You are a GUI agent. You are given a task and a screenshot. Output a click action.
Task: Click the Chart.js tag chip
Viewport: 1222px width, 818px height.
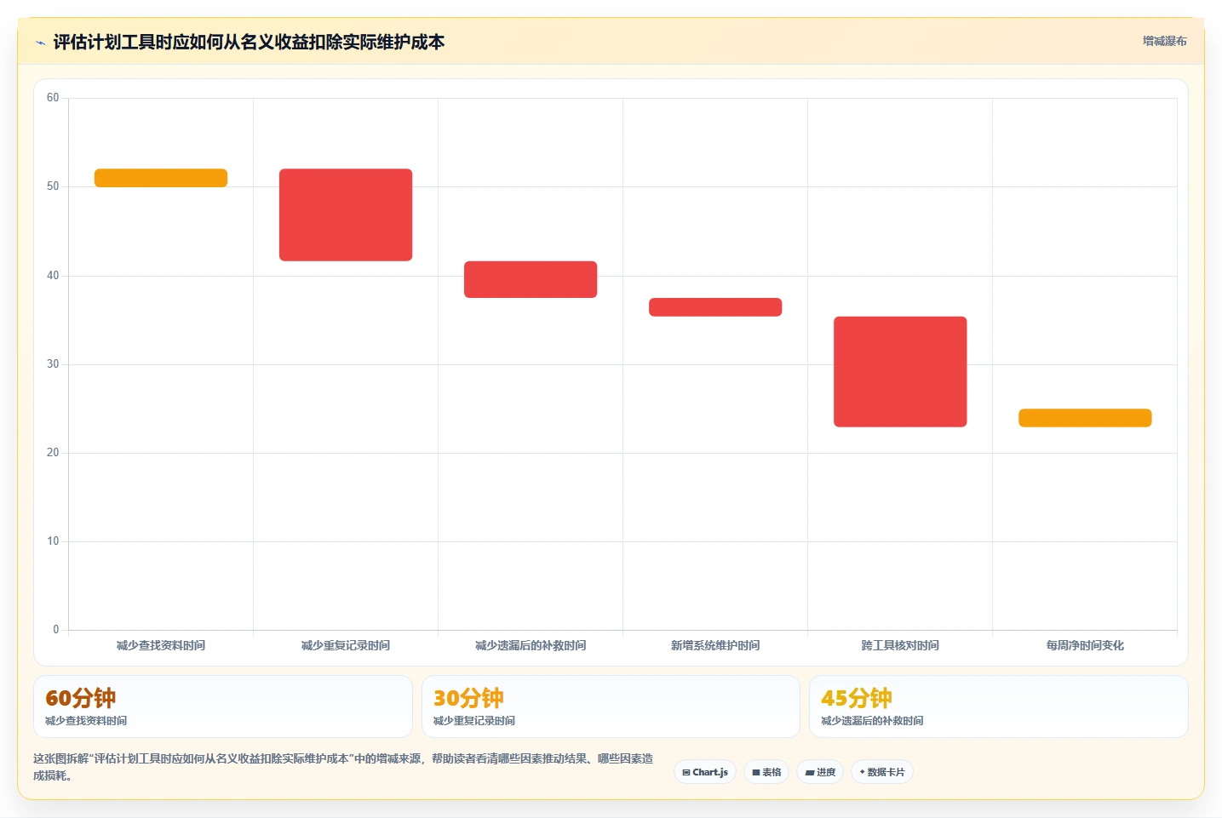(x=705, y=772)
